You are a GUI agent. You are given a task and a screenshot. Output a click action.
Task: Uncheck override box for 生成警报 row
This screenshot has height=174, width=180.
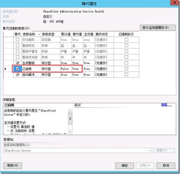click(17, 63)
